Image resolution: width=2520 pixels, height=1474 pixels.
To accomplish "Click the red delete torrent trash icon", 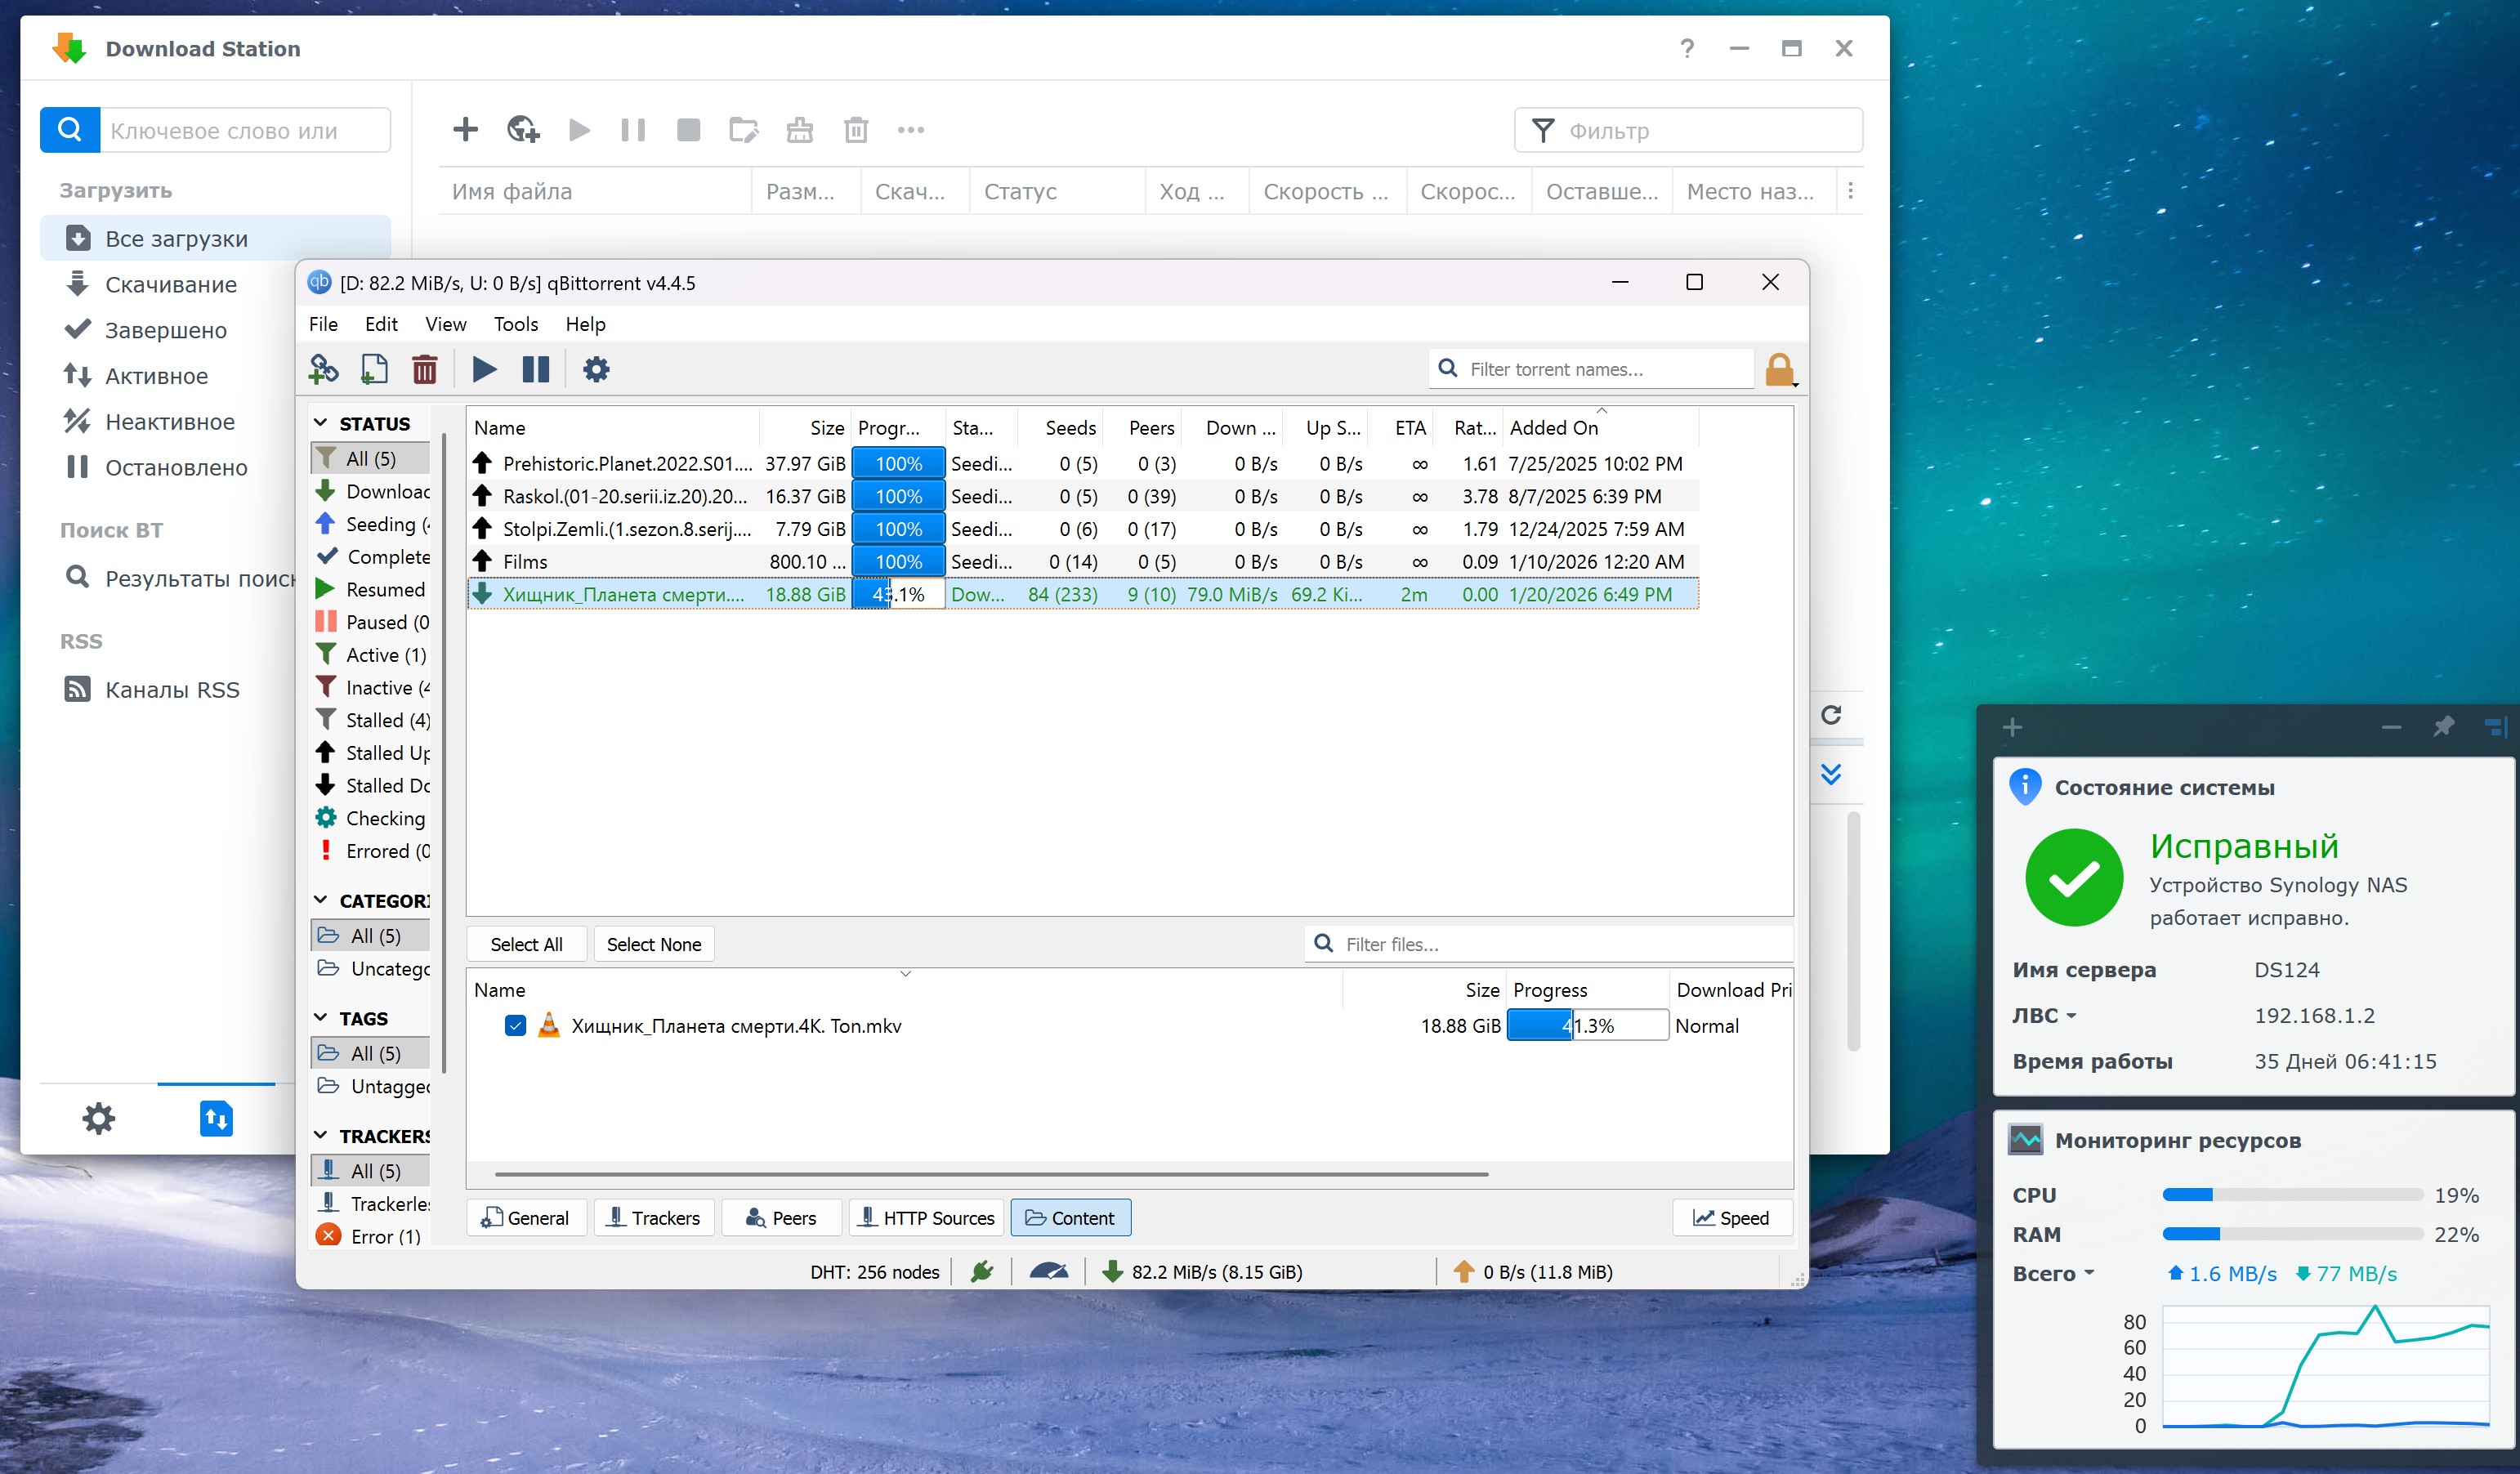I will 424,369.
